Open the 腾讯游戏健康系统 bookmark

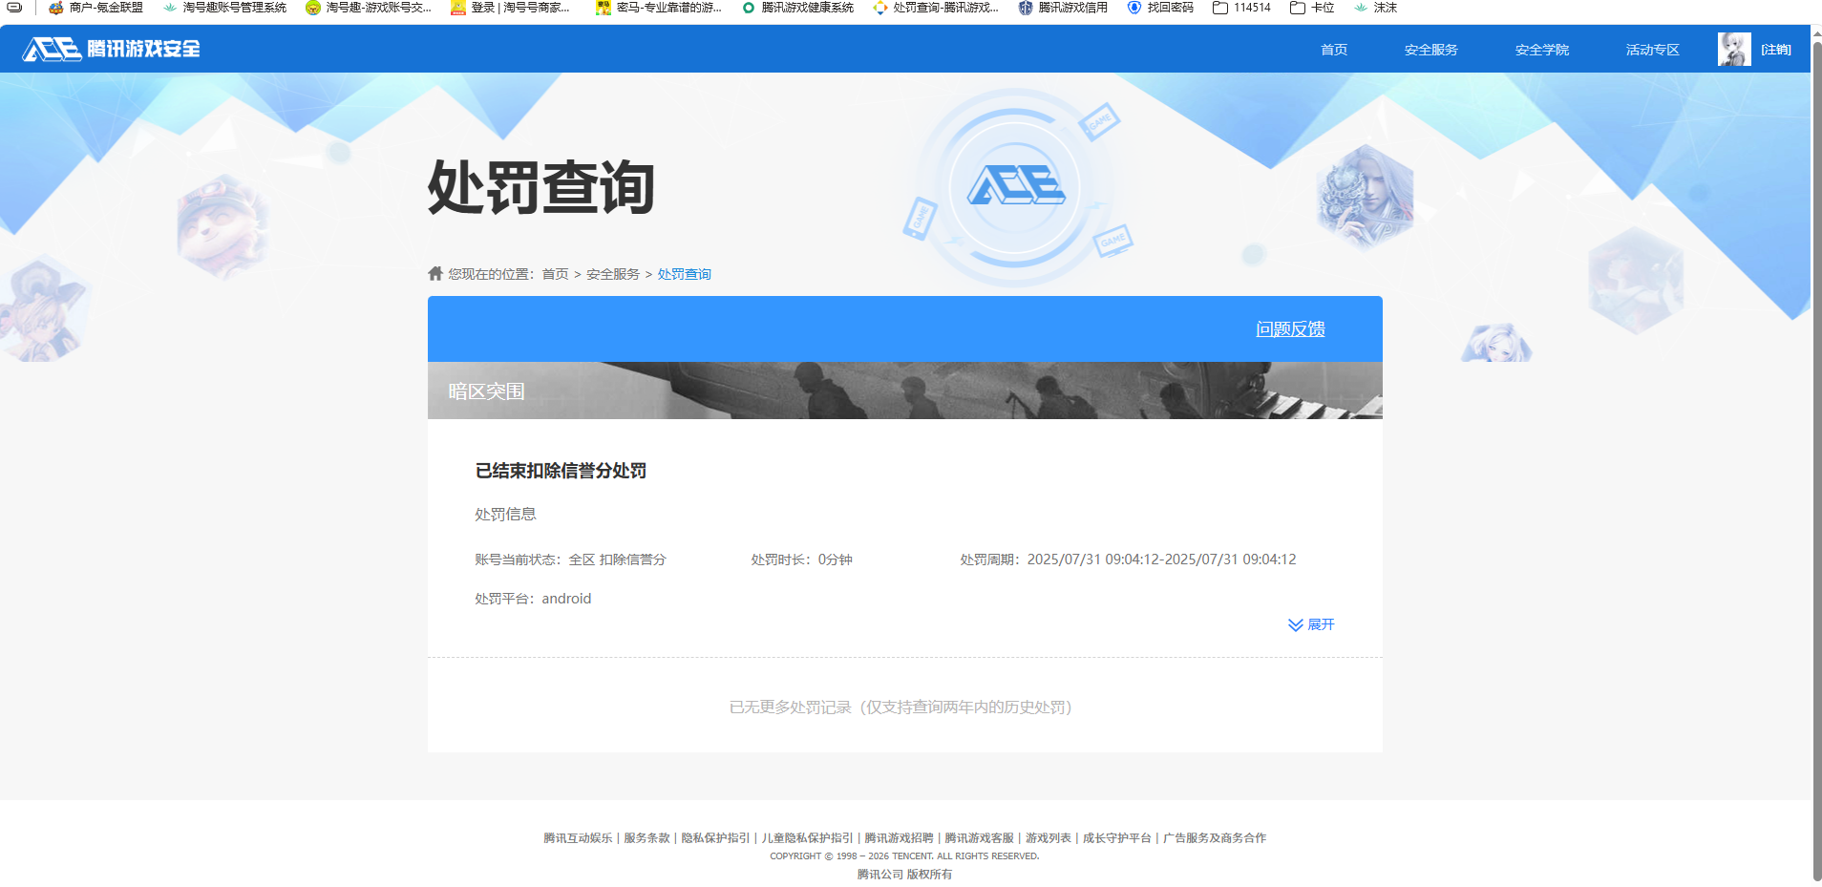(797, 8)
